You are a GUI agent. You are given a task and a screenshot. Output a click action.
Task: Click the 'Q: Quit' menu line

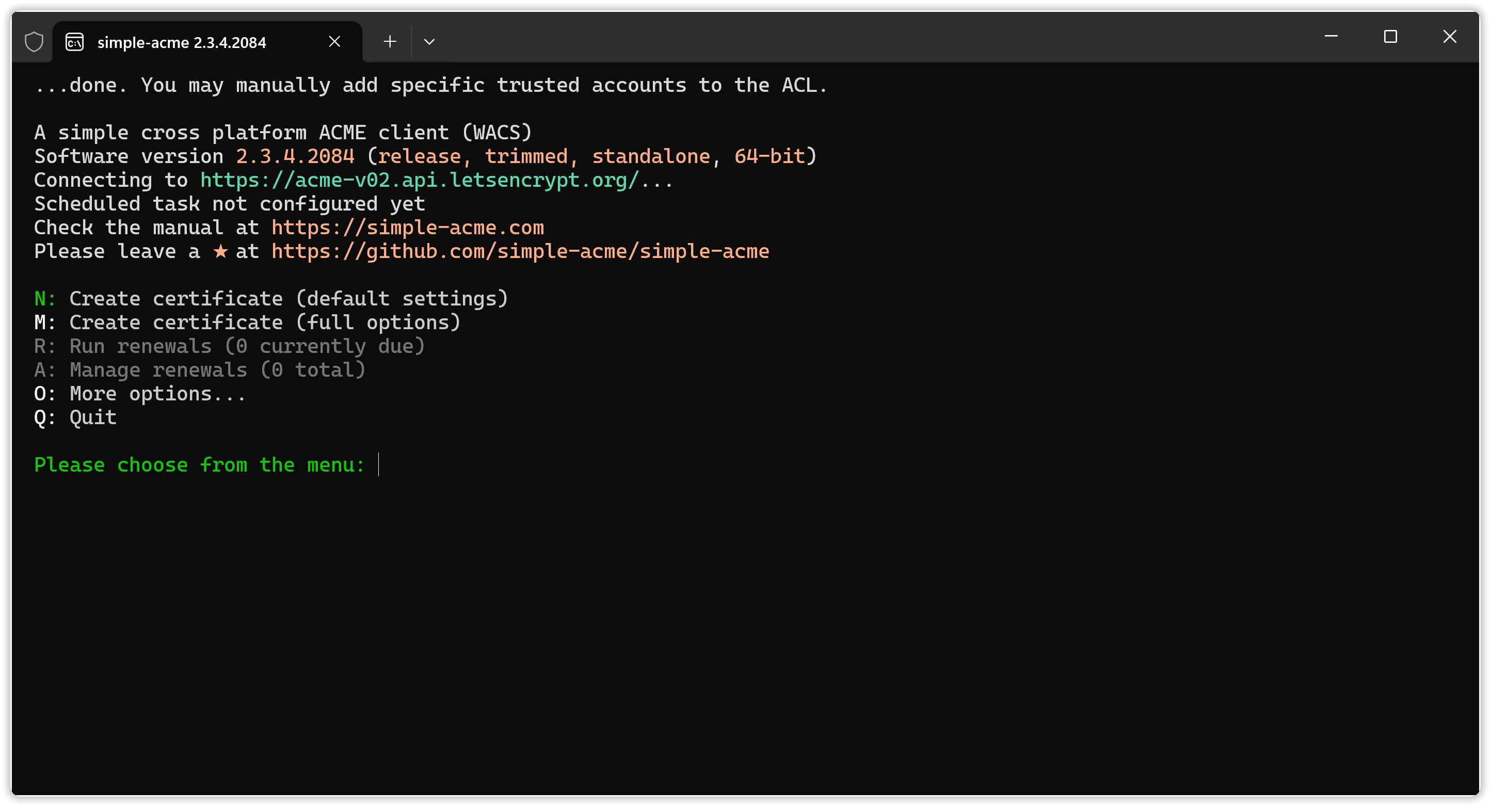pyautogui.click(x=75, y=417)
